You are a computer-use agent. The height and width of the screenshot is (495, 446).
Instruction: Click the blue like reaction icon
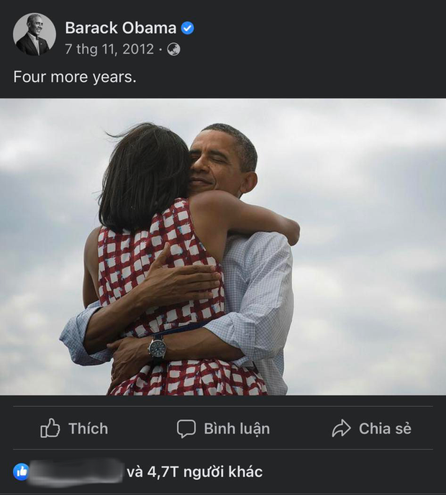pyautogui.click(x=22, y=472)
